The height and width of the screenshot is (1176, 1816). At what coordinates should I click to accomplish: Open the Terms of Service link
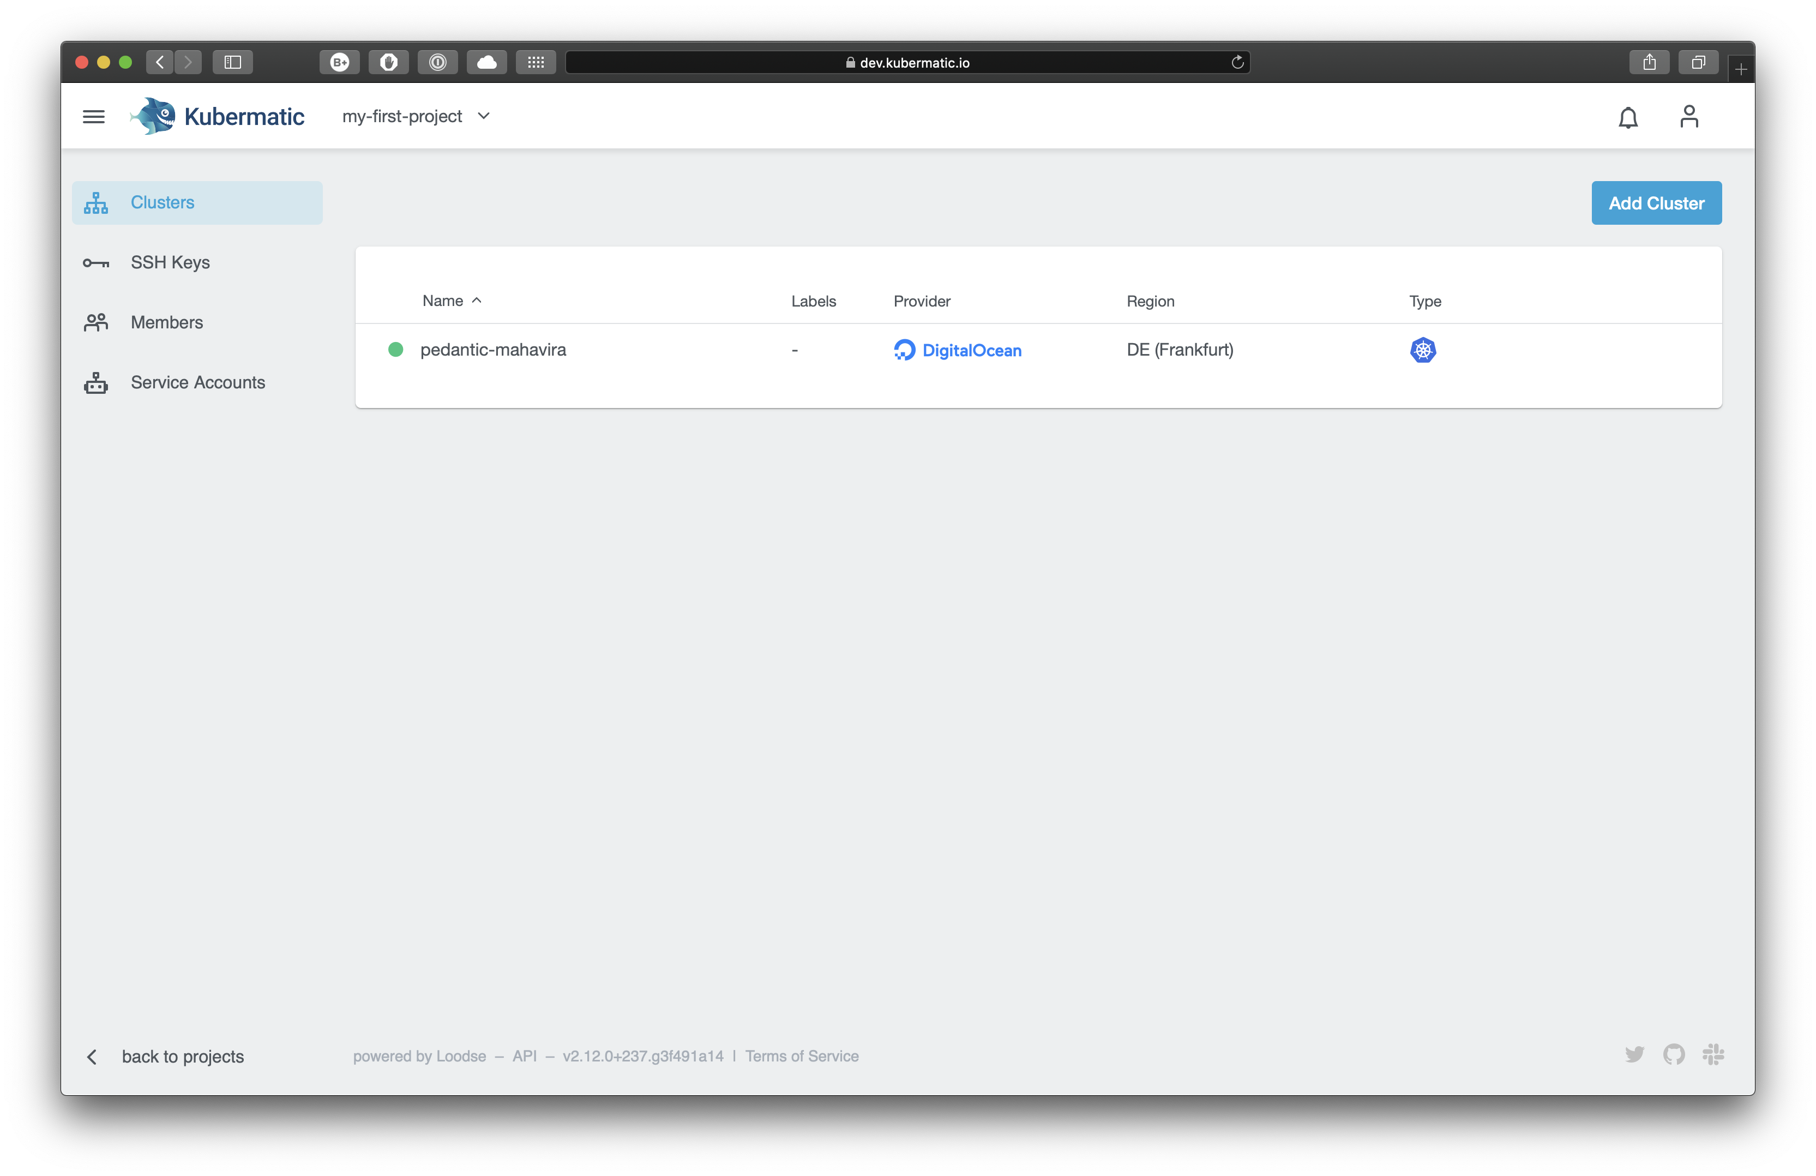pyautogui.click(x=801, y=1056)
